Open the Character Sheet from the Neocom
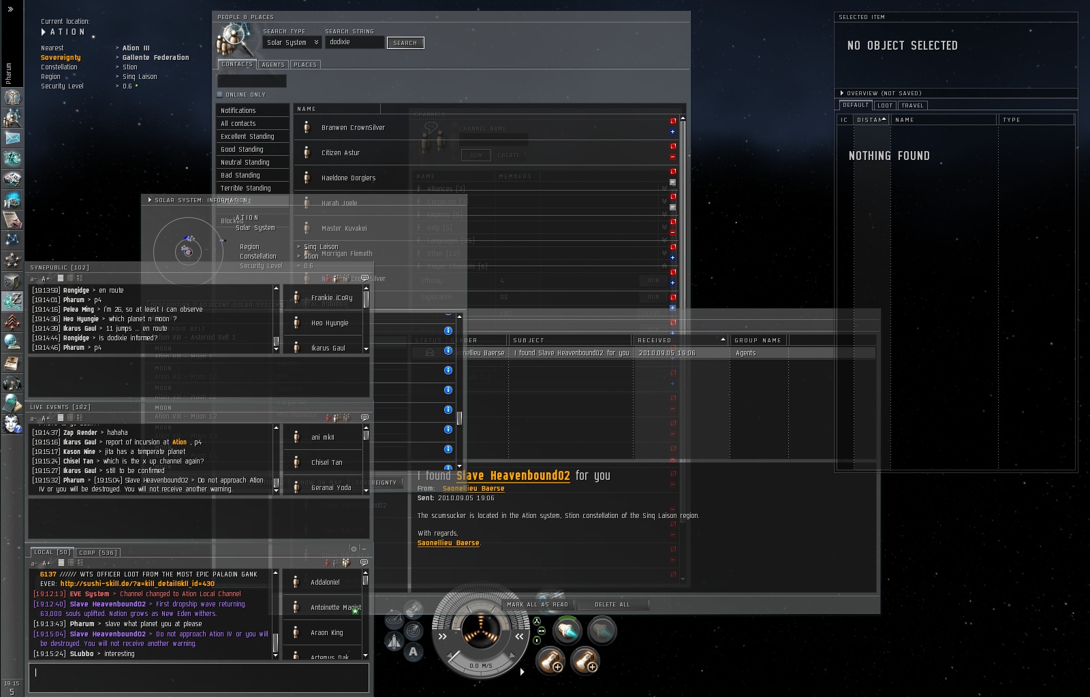The width and height of the screenshot is (1090, 697). tap(12, 97)
